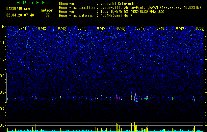The image size is (207, 132).
Task: Click the Receiving Location label
Action: [x=77, y=8]
